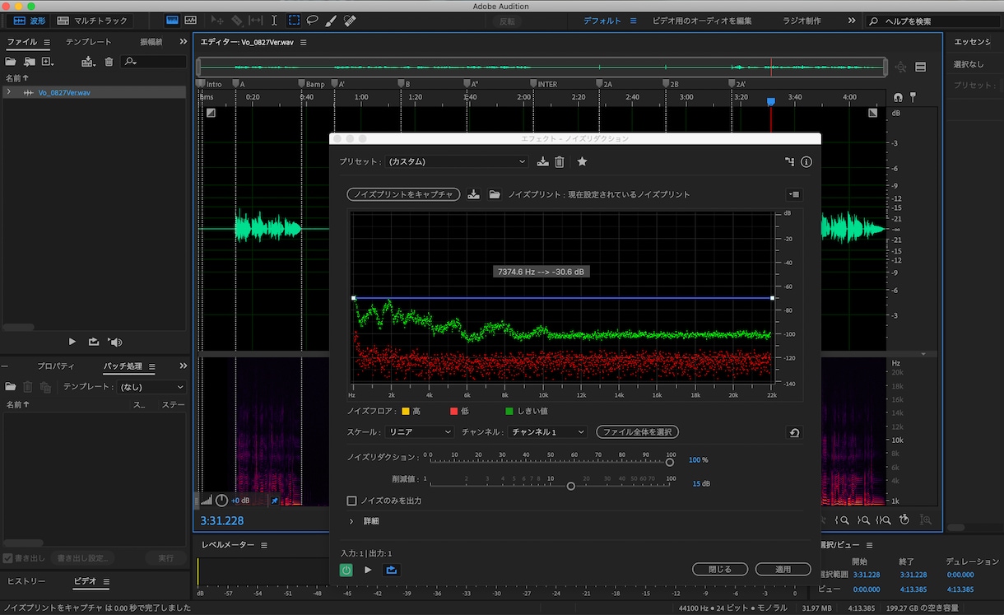
Task: Click the ノイズリダクション slider handle
Action: [670, 462]
